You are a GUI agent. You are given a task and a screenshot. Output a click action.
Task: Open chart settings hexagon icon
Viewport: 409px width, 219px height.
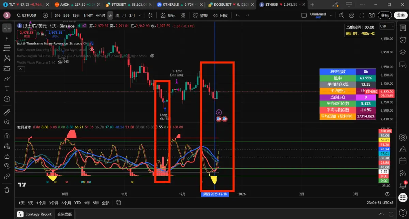point(352,15)
